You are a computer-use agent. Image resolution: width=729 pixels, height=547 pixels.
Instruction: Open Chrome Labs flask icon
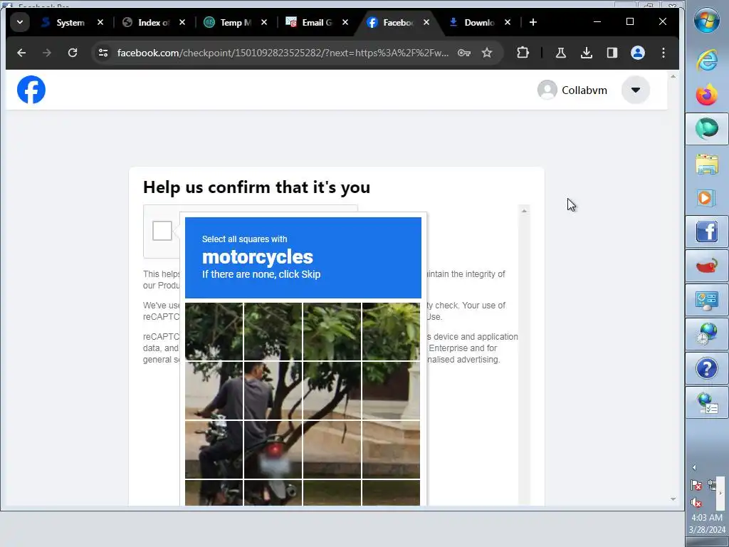tap(561, 53)
